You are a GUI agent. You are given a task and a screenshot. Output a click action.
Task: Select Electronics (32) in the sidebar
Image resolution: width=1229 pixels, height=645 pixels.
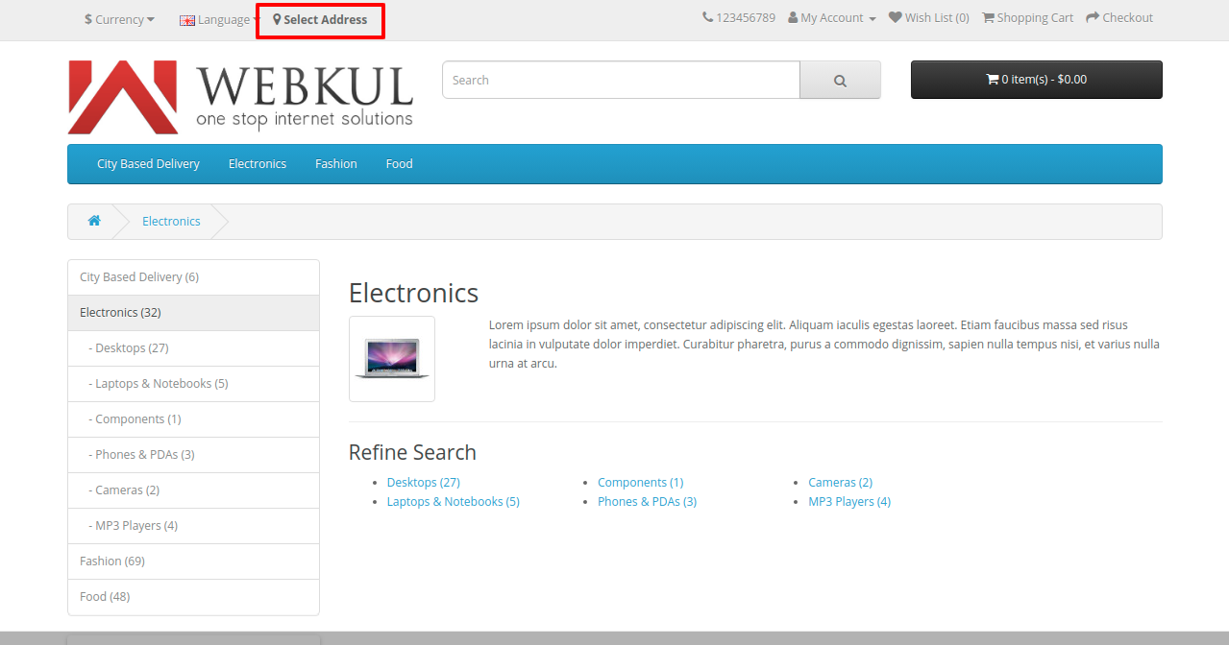(193, 313)
